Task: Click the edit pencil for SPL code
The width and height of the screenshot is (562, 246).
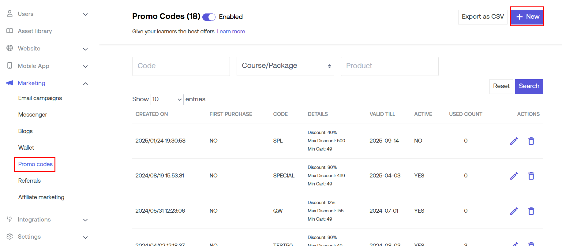Action: point(514,141)
